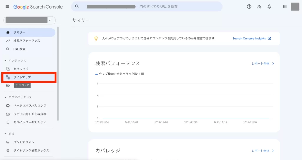This screenshot has height=160, width=302.
Task: Select the crossed-out eye removals icon
Action: pyautogui.click(x=8, y=86)
